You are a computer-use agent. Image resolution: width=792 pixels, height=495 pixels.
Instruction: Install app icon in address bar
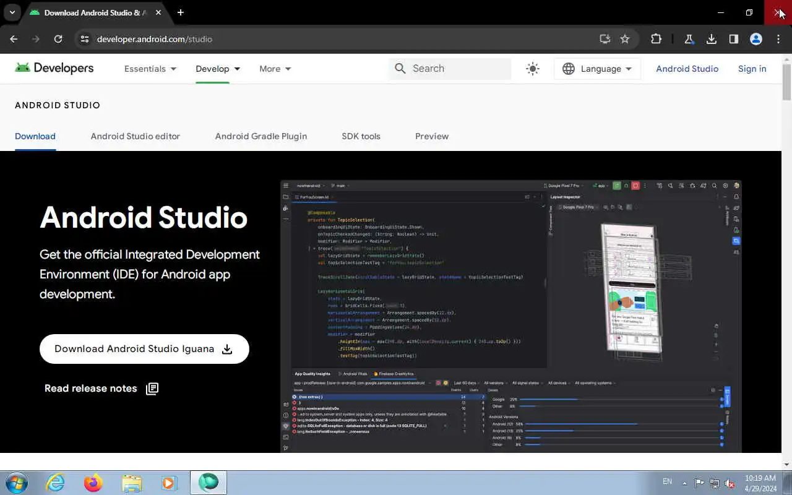point(605,39)
